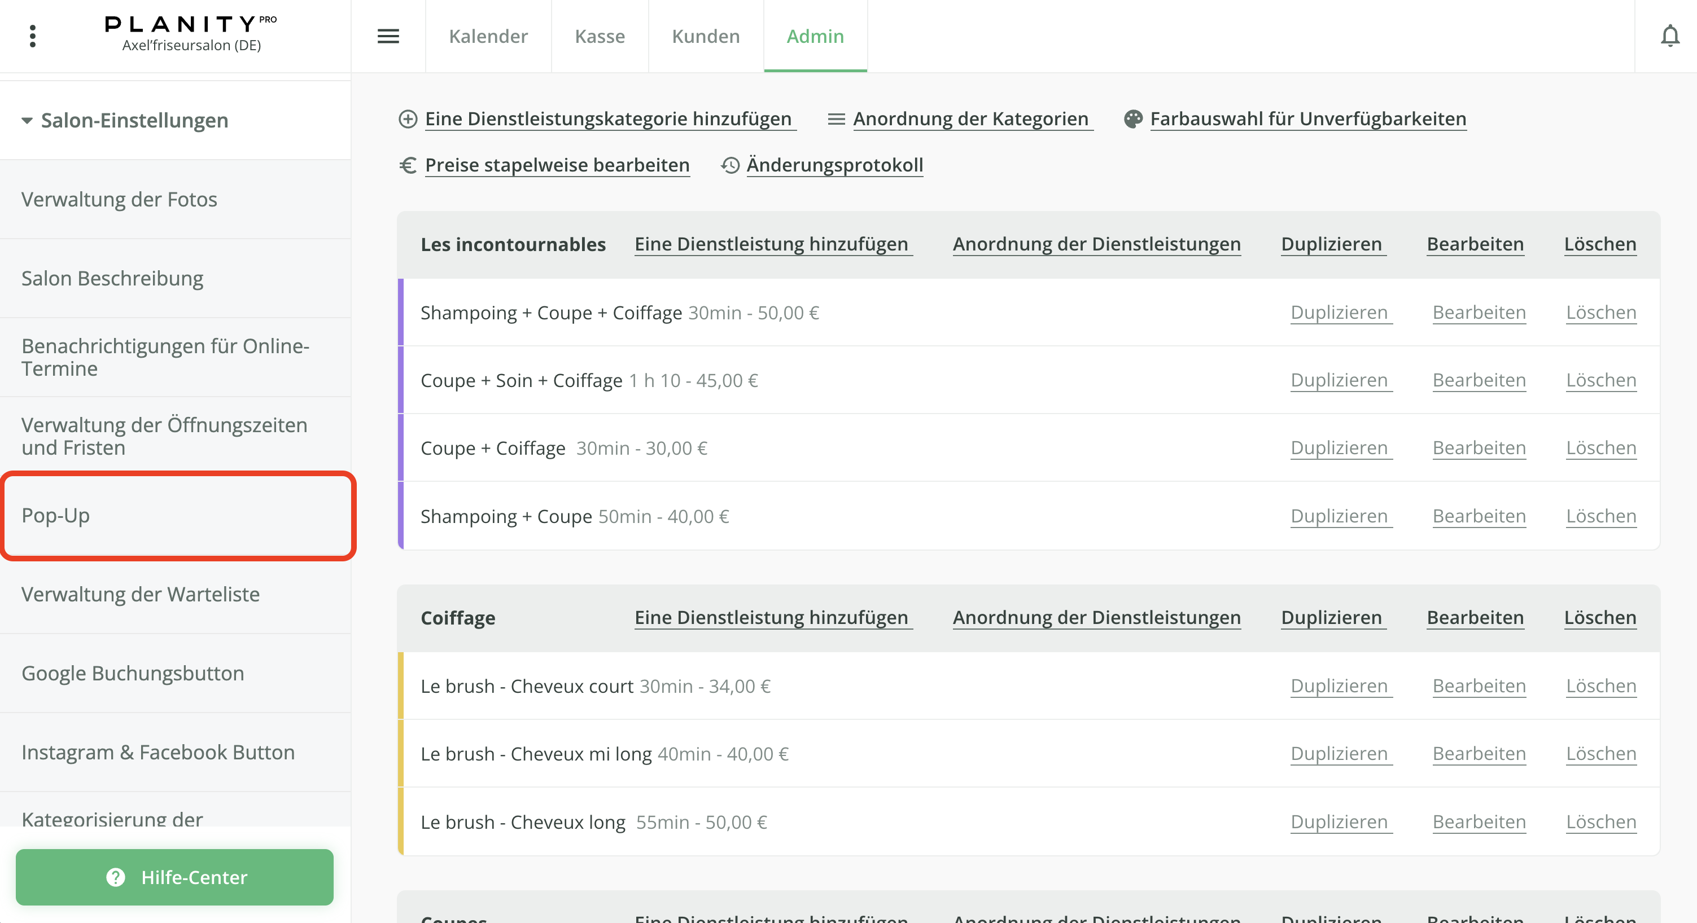Image resolution: width=1697 pixels, height=923 pixels.
Task: Click the plus icon to add a service category
Action: click(408, 119)
